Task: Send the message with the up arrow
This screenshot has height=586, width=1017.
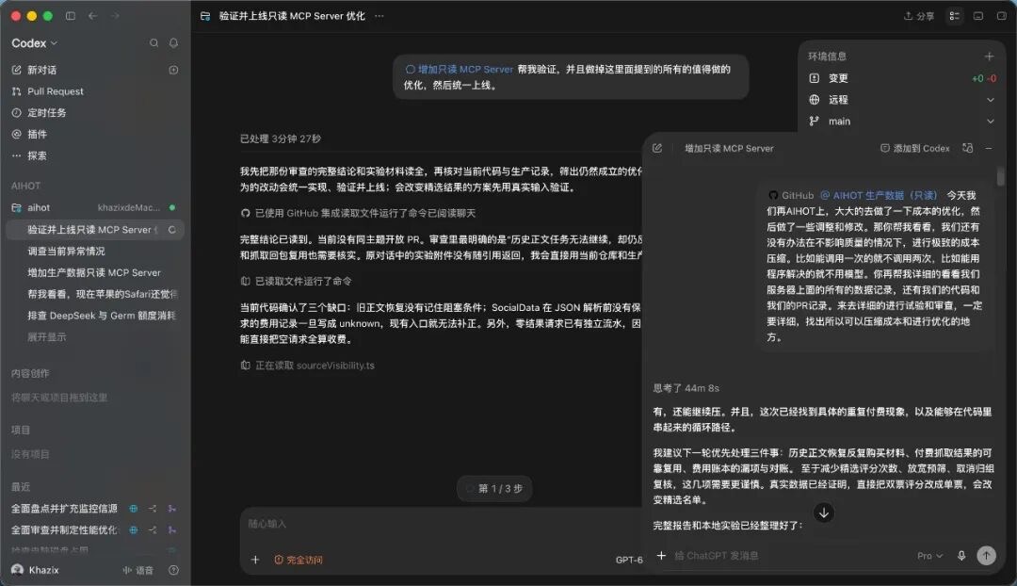Action: pos(987,556)
